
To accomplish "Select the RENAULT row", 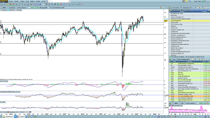I will pos(189,91).
